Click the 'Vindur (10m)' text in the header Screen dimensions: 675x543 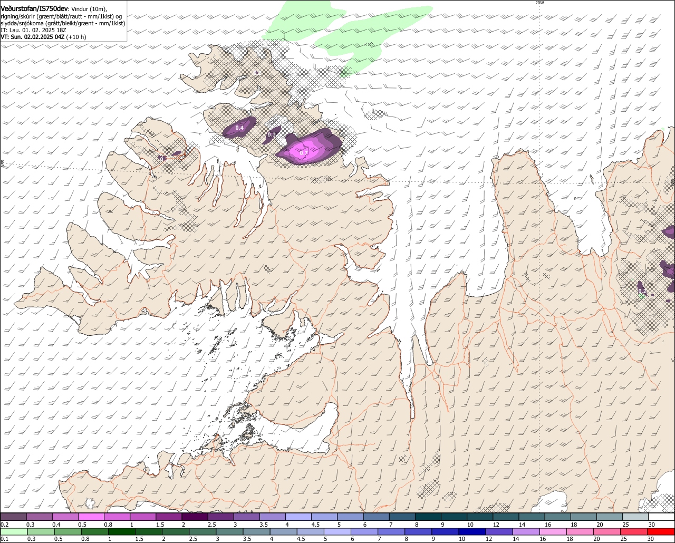coord(89,9)
